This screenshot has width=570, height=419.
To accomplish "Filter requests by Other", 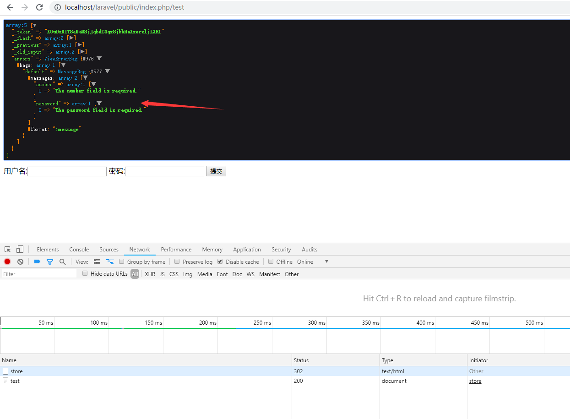I will [x=292, y=274].
